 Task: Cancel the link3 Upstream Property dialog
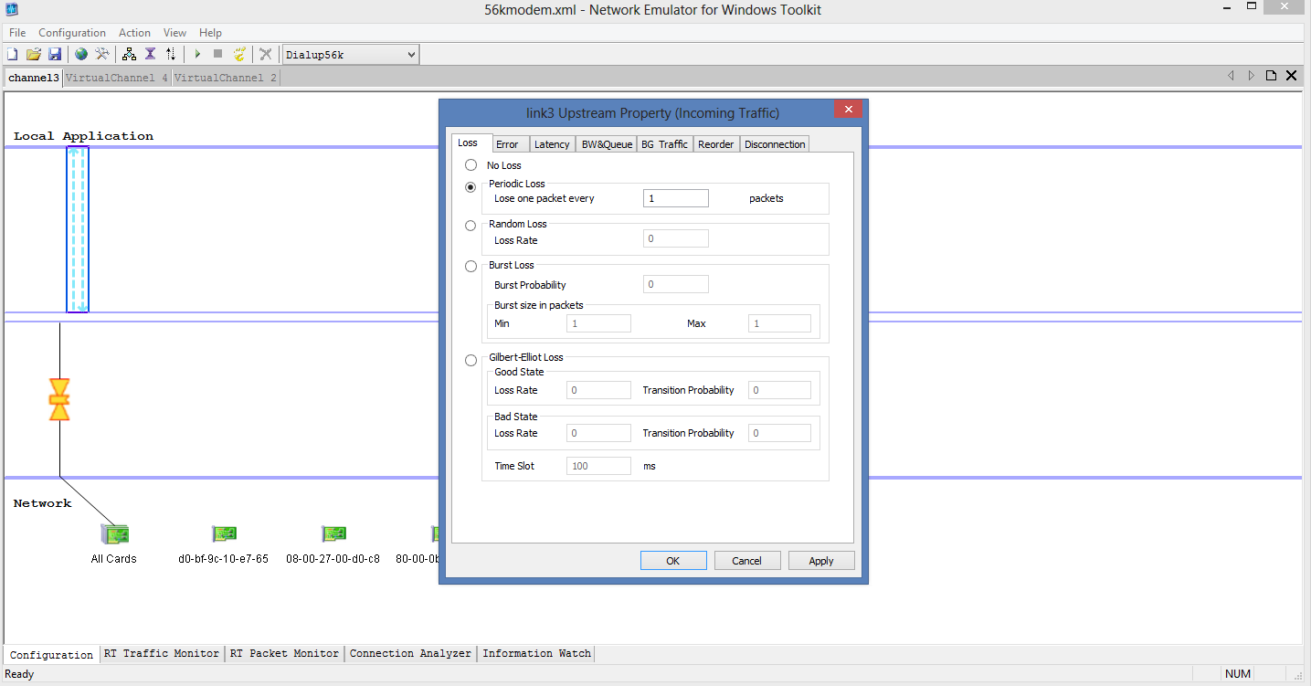(x=747, y=560)
